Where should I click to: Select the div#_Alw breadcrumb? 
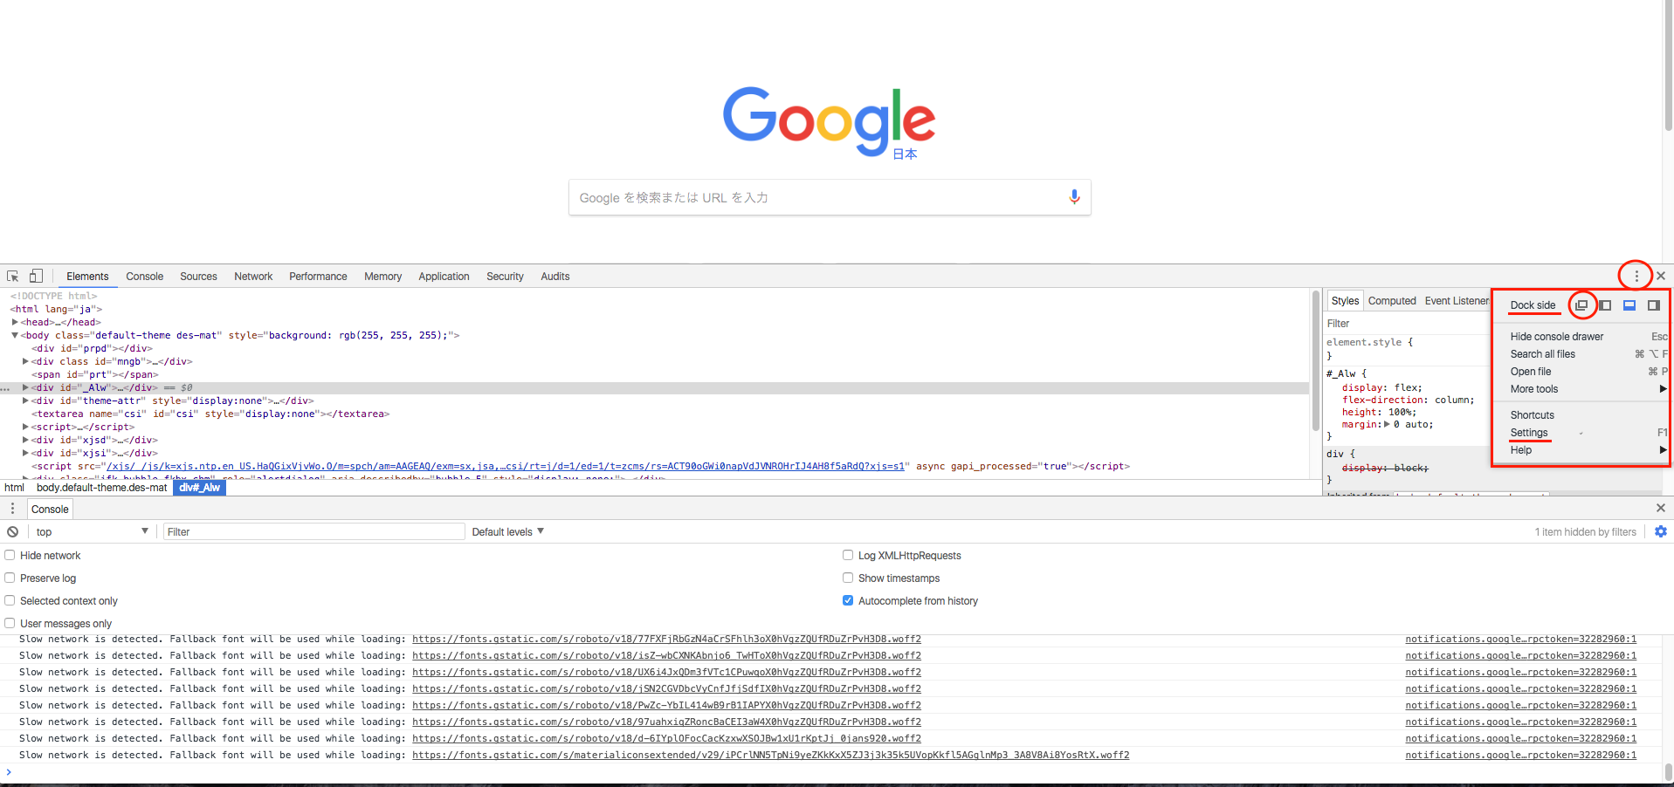click(x=199, y=488)
